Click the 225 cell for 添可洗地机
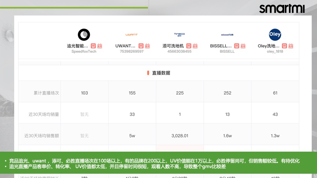The image size is (317, 178). click(x=180, y=93)
